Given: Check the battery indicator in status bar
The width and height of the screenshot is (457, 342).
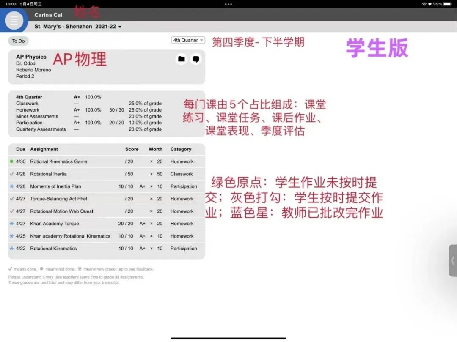Looking at the screenshot, I should 447,4.
